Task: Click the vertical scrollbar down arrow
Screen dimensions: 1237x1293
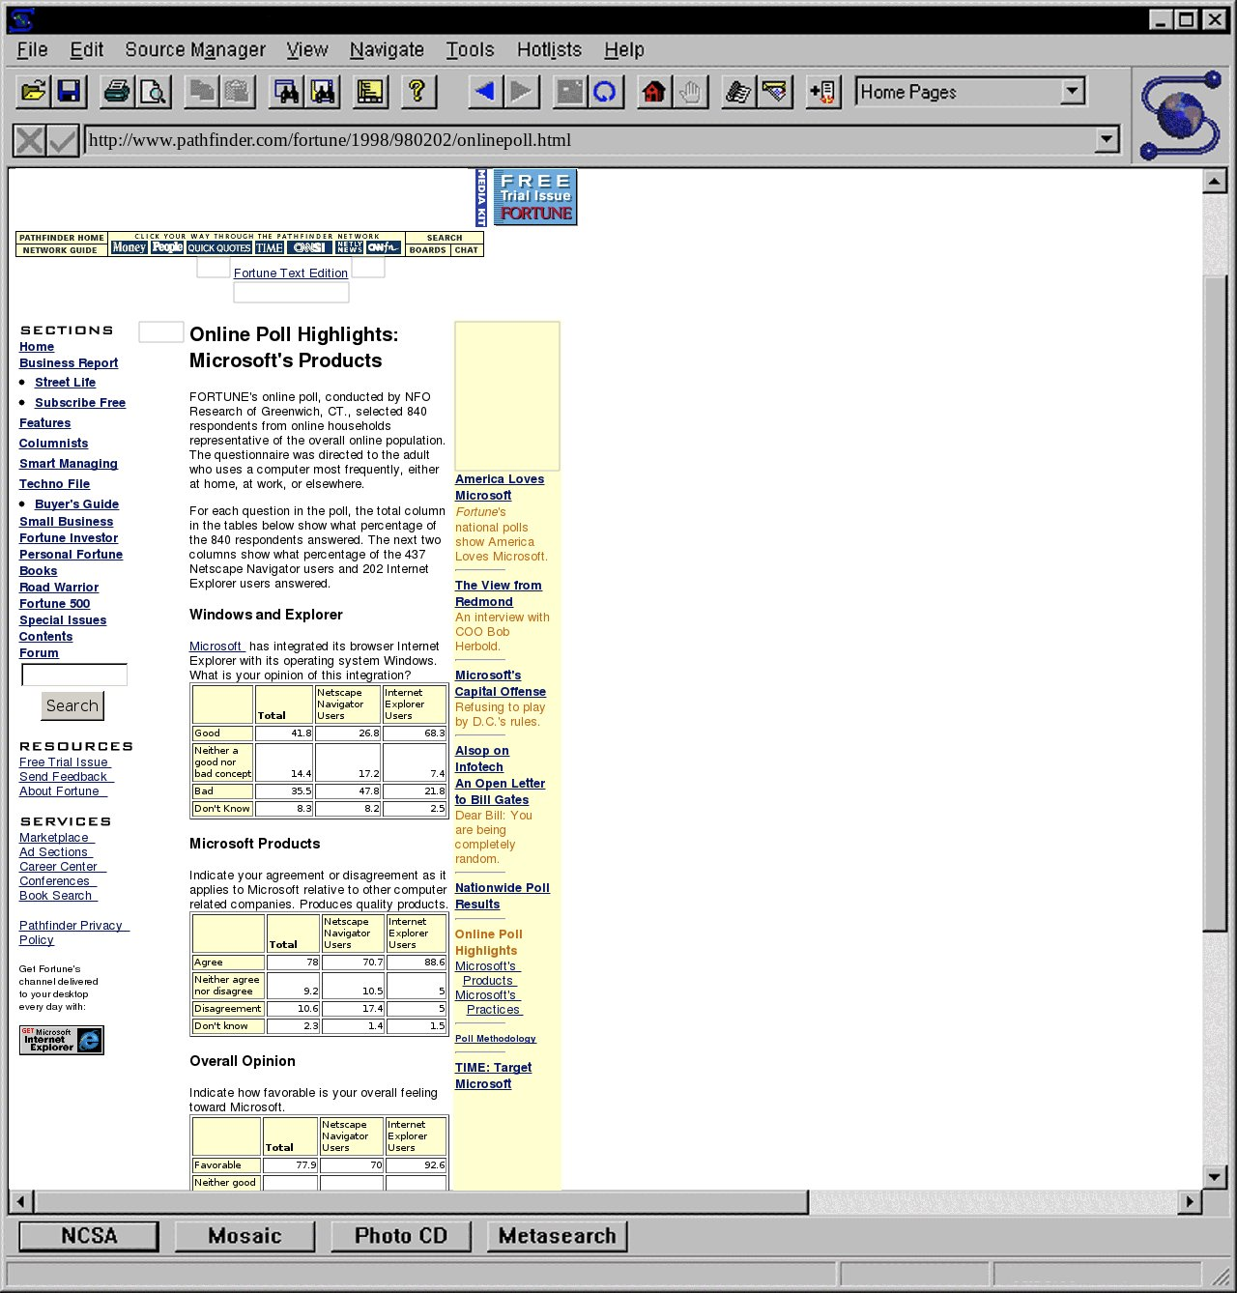Action: 1215,1176
